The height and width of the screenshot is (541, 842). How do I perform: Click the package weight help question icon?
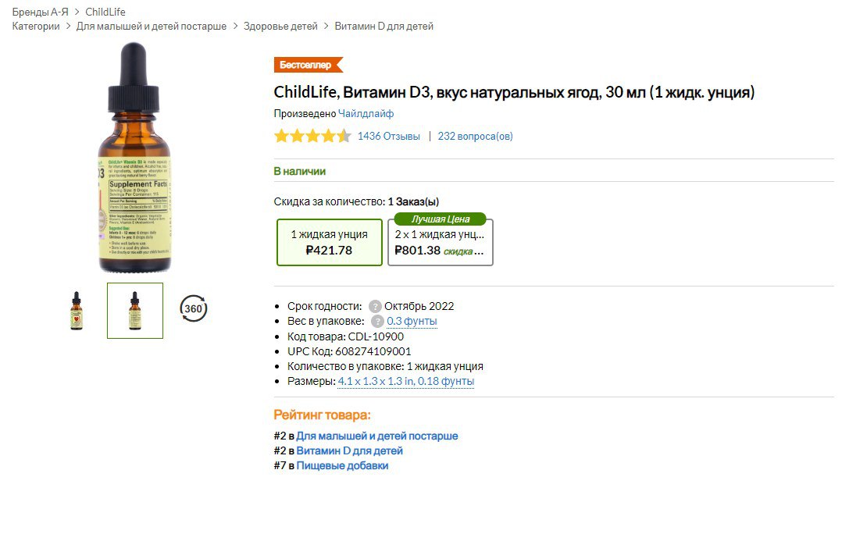pos(377,321)
